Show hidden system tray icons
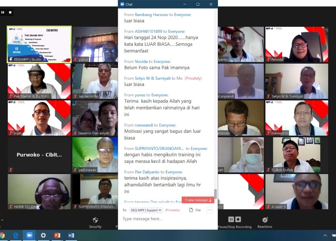This screenshot has height=241, width=336. point(325,235)
